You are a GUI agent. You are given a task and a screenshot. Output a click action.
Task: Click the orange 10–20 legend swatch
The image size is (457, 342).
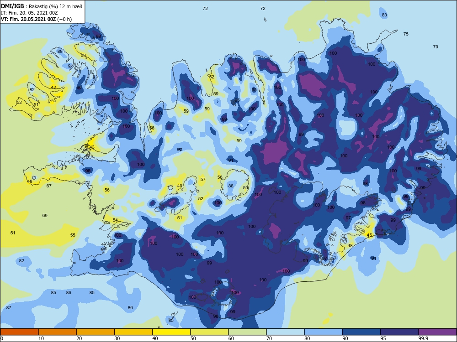[x=58, y=332]
